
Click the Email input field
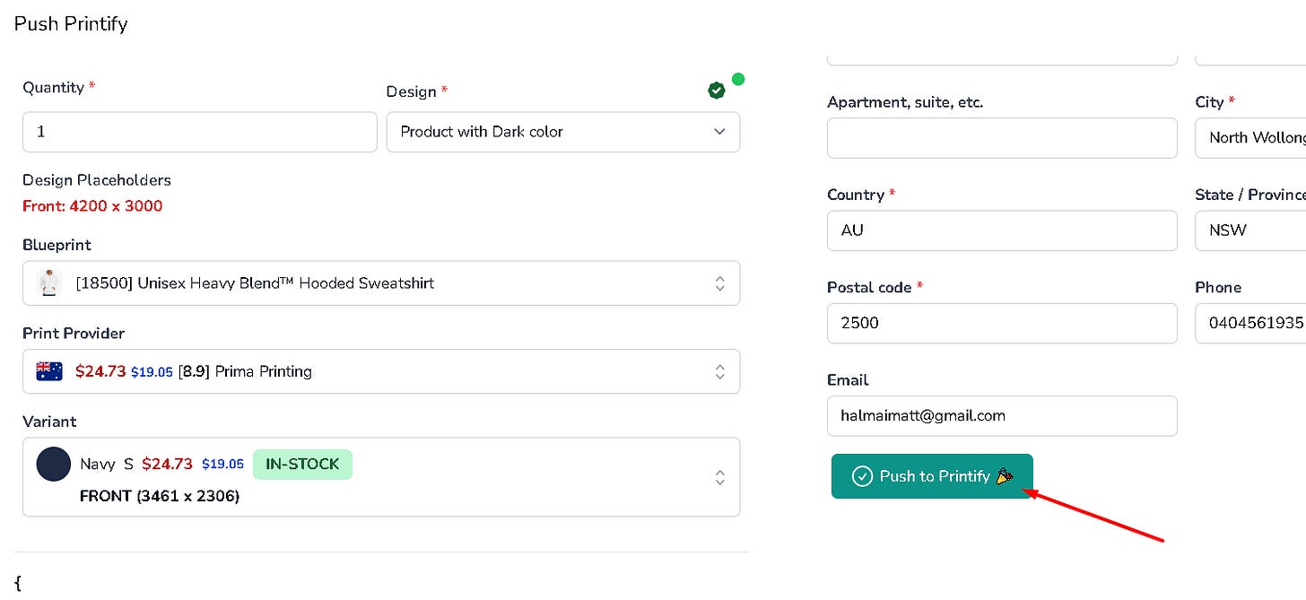1002,416
